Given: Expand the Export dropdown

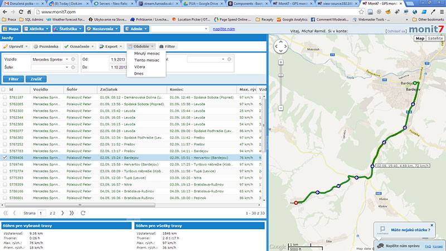Looking at the screenshot, I should point(109,46).
